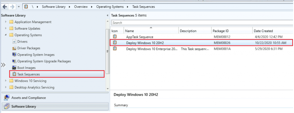This screenshot has height=113, width=294.
Task: Select the Operating Systems folder icon
Action: tap(11, 35)
